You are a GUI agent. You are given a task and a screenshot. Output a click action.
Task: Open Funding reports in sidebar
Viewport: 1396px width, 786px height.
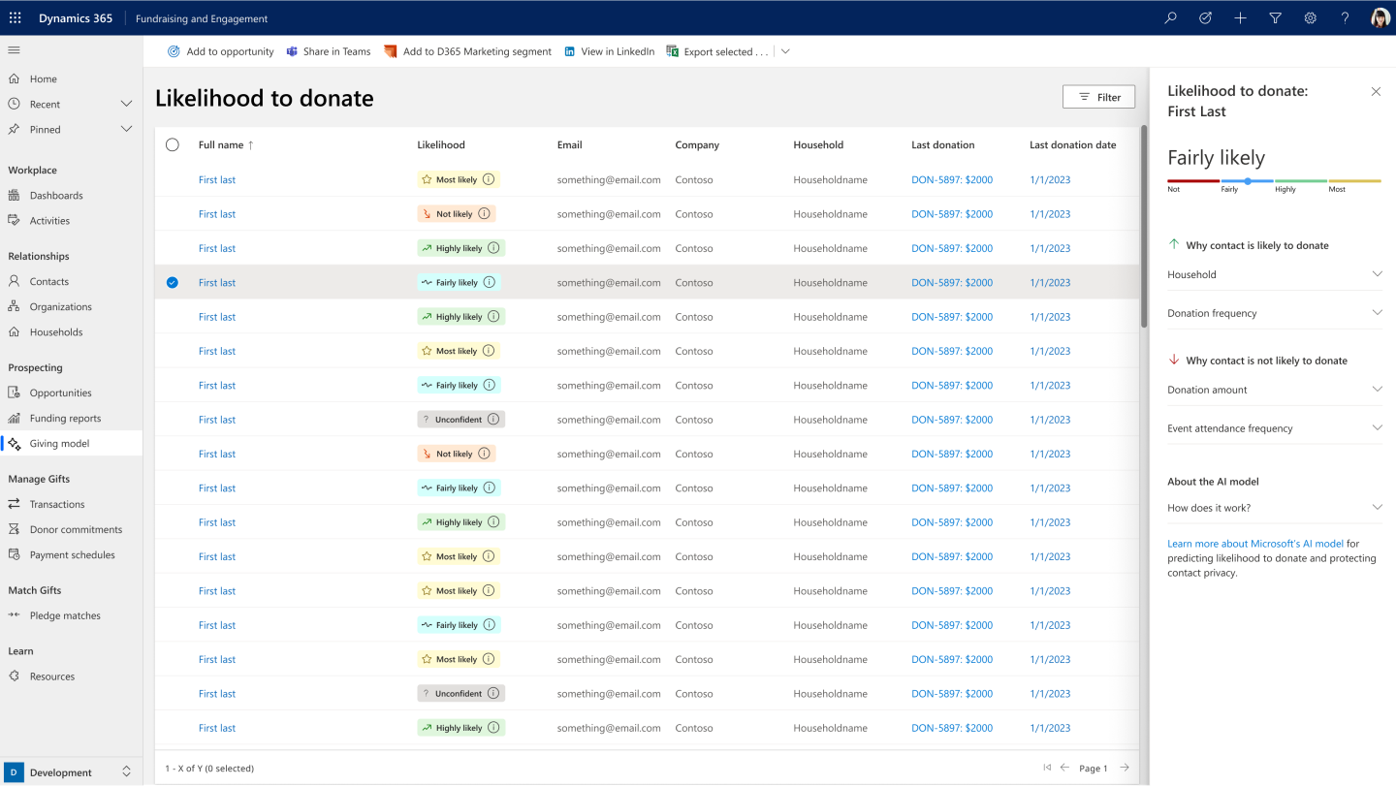[65, 418]
